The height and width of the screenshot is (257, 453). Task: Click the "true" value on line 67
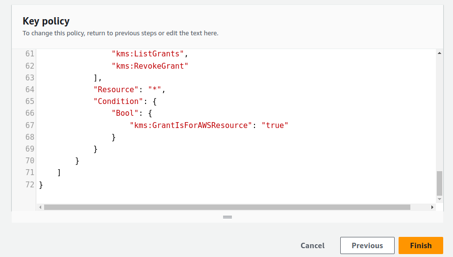[x=275, y=125]
